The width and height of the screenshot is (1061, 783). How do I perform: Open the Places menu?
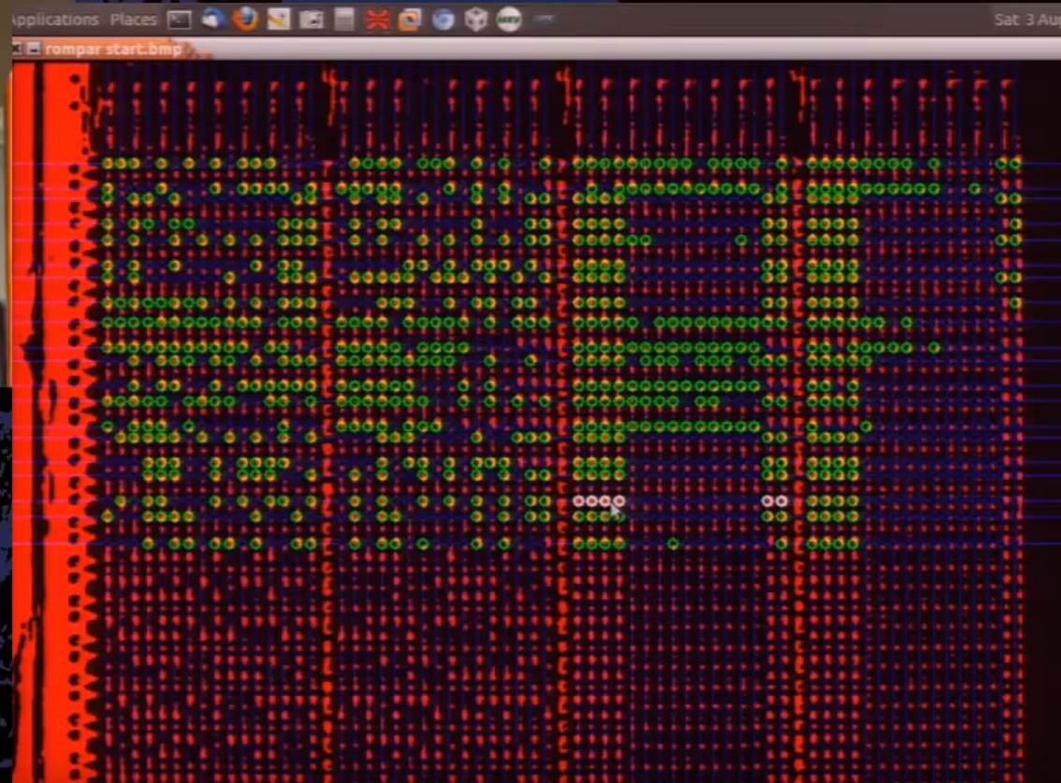134,19
